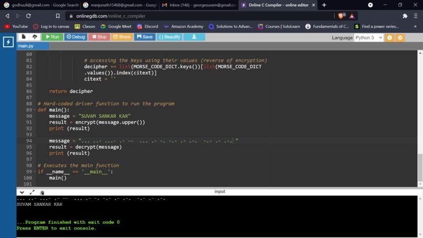
Task: Run the Python program
Action: (x=52, y=37)
